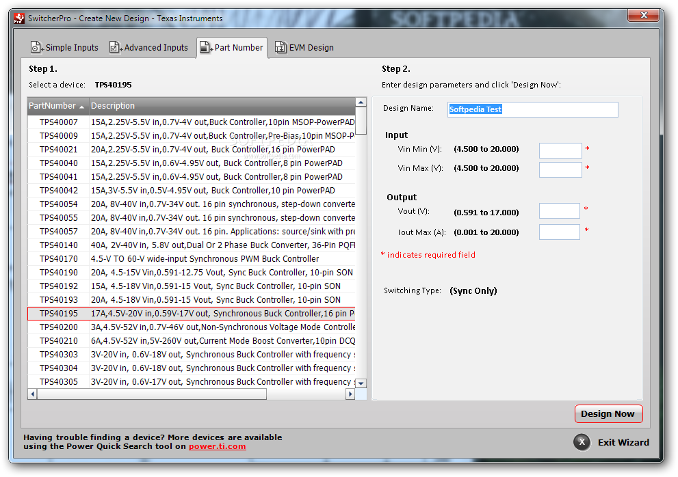Select device TPS40193 row

coord(191,300)
